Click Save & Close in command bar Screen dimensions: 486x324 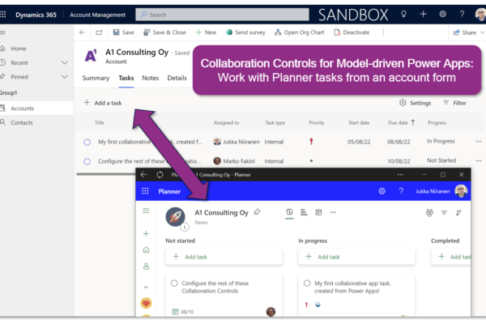point(165,32)
